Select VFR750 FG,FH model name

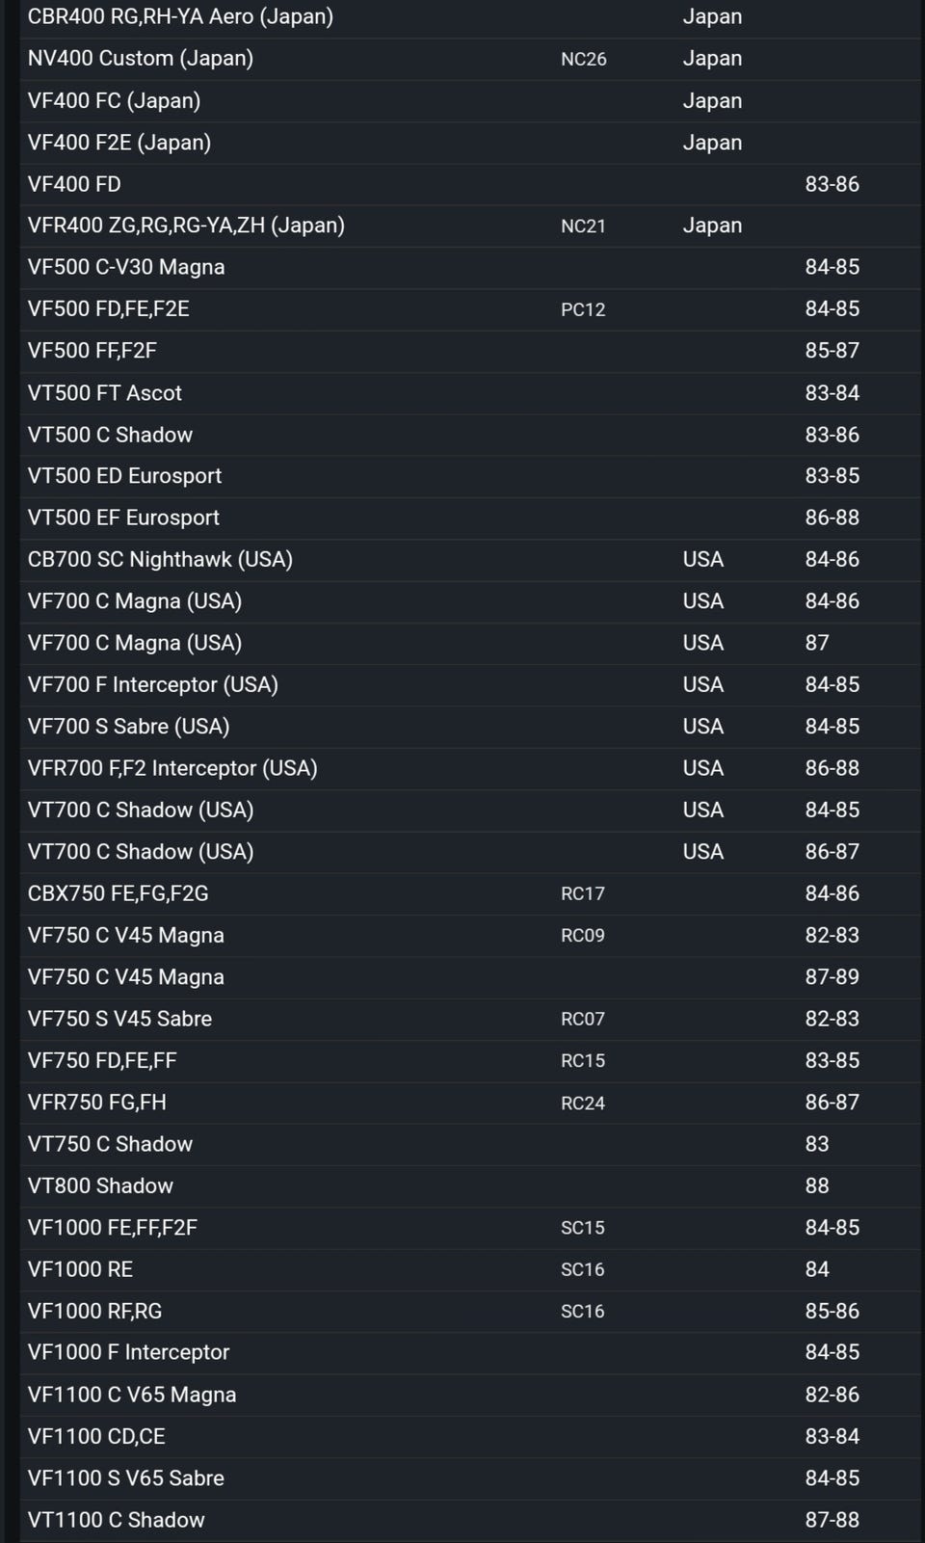[97, 1103]
